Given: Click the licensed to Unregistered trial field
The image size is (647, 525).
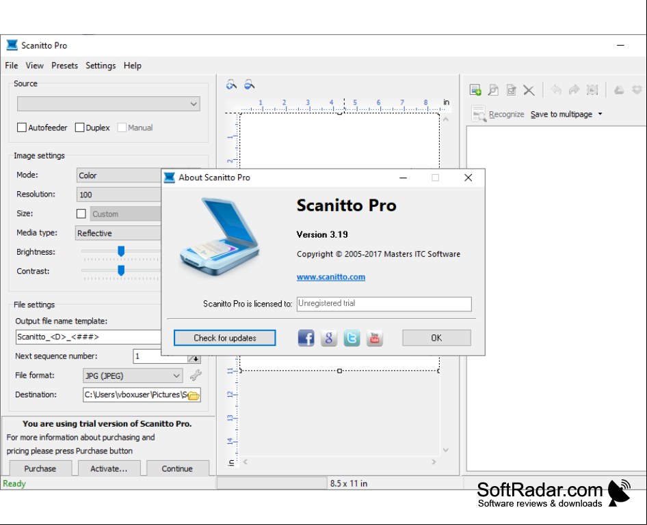Looking at the screenshot, I should click(384, 304).
